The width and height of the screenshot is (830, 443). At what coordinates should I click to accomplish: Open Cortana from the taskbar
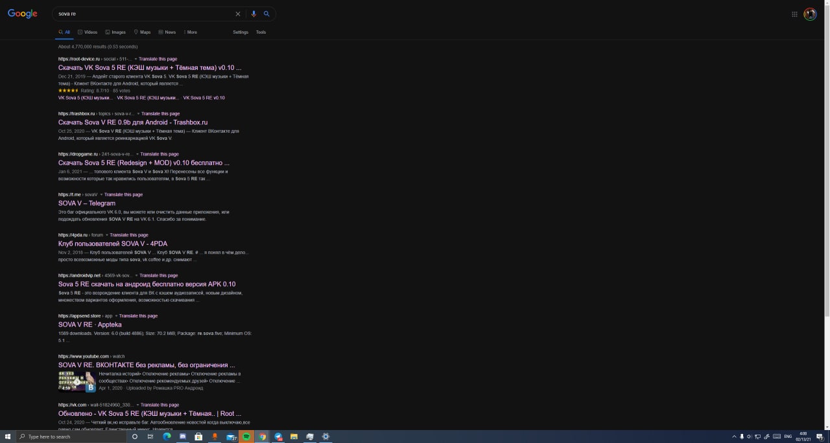pos(135,437)
